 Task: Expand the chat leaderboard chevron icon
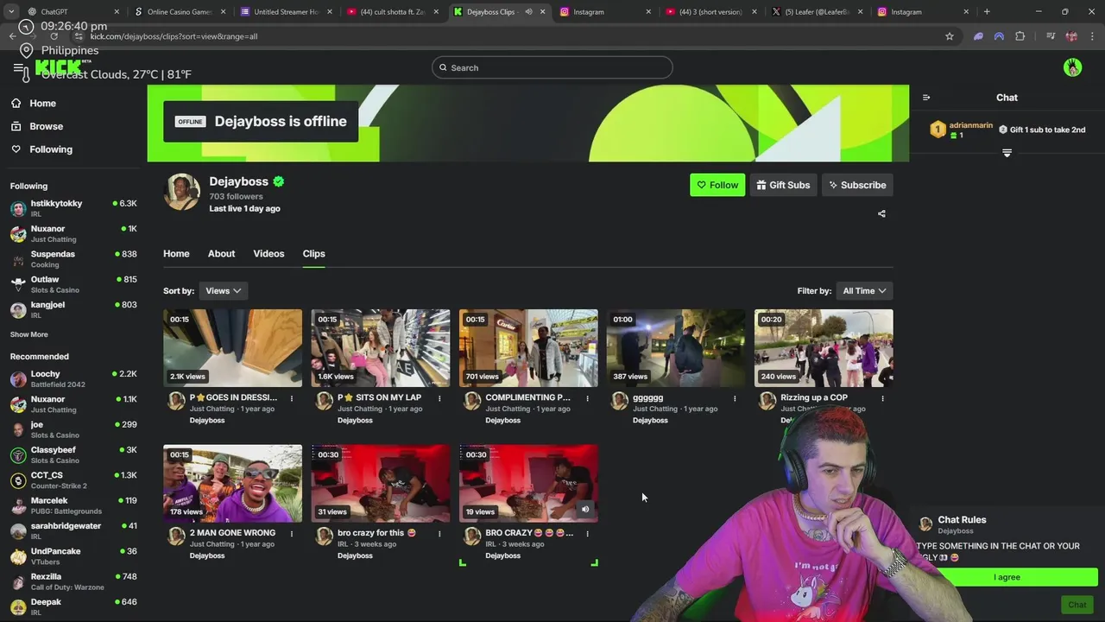tap(1007, 153)
